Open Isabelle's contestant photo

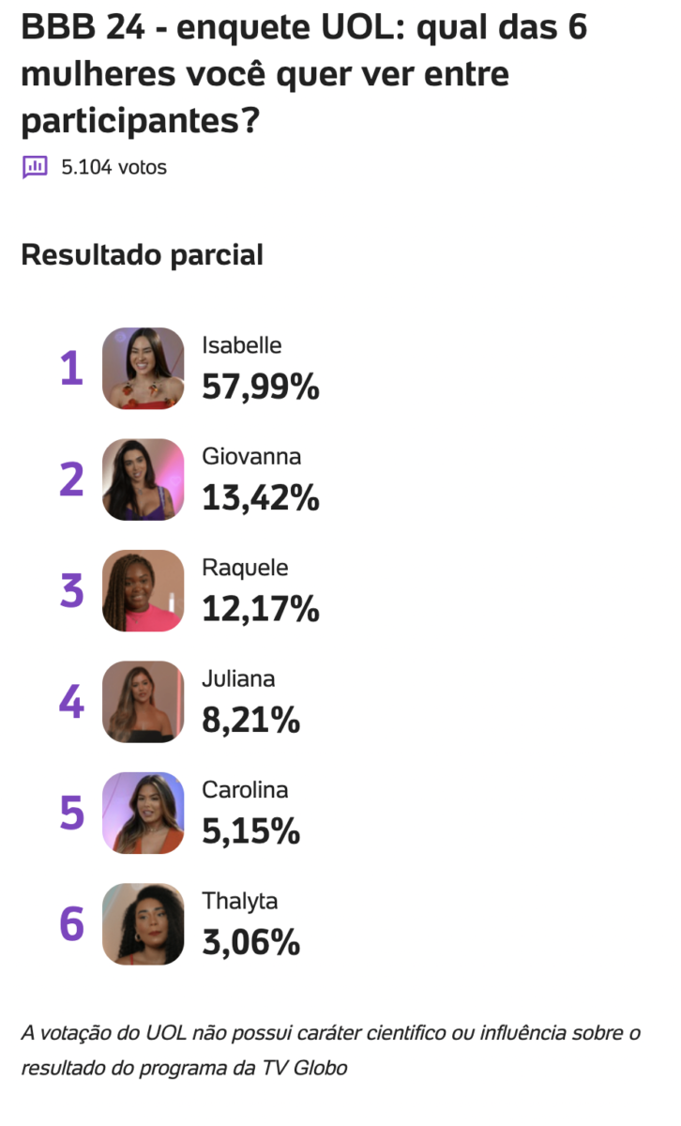click(143, 368)
